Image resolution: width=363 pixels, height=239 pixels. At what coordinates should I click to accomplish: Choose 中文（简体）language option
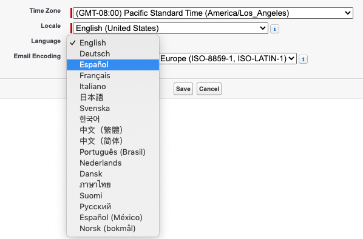(113, 141)
